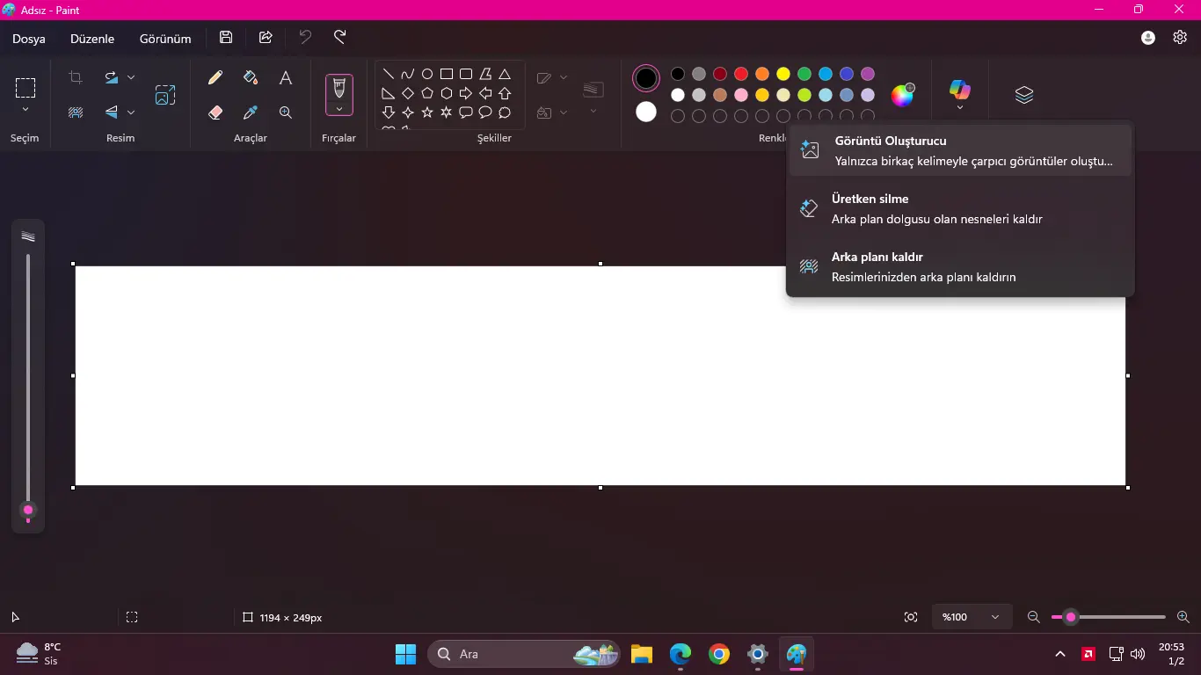Screen dimensions: 1201x675
Task: Click the fit-to-window icon in status bar
Action: coord(911,617)
